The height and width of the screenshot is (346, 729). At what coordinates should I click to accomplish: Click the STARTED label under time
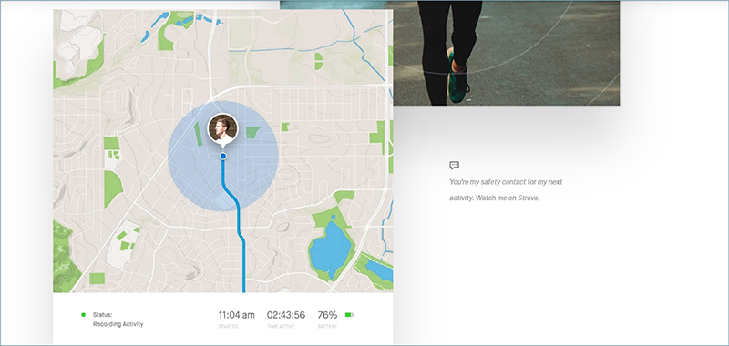pos(229,327)
